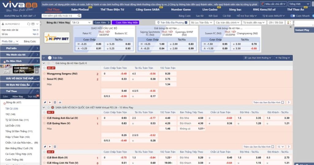Image resolution: width=314 pixels, height=165 pixels.
Task: Favorite CLB Quảng Nam (V) star
Action: click(44, 123)
